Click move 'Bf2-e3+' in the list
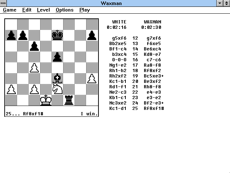Screen dimensions: 230x173 click(154, 103)
